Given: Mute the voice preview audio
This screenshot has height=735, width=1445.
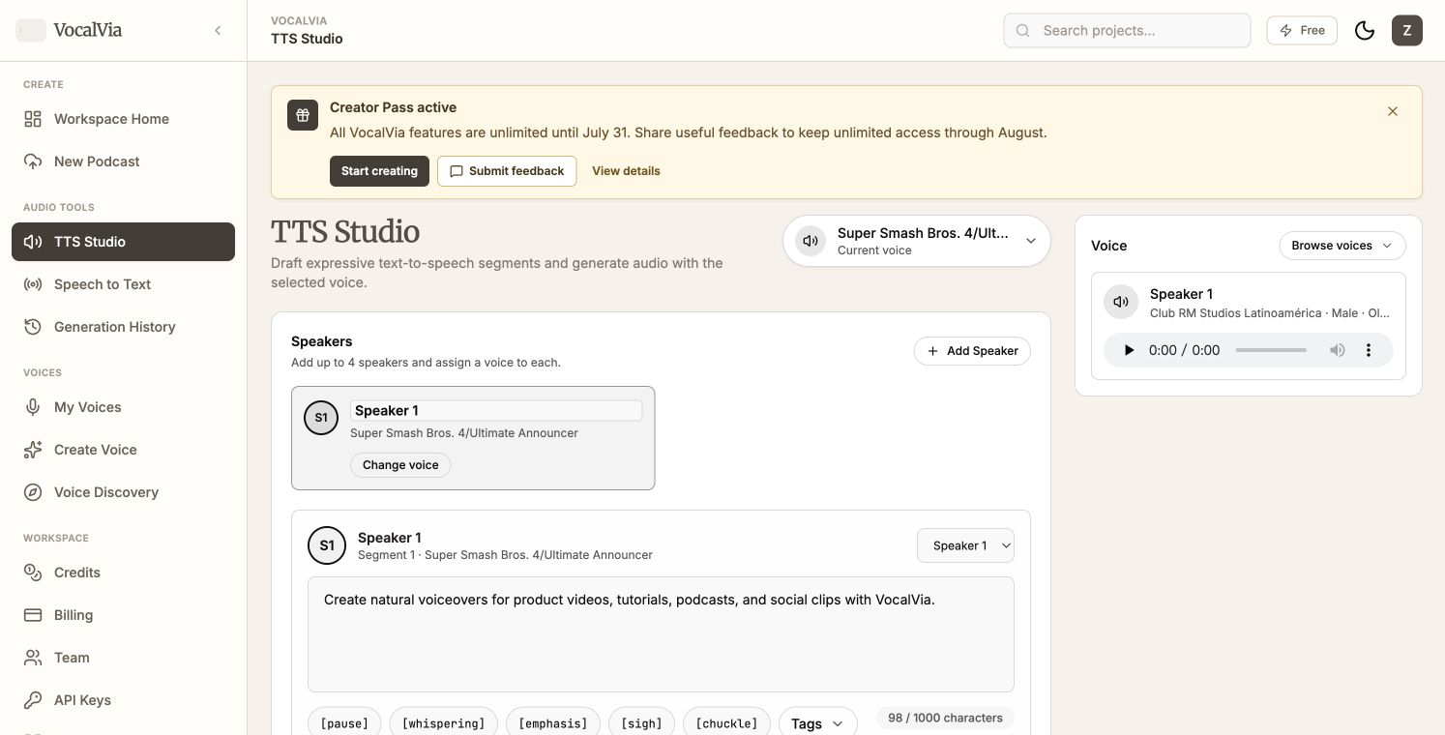Looking at the screenshot, I should 1337,350.
